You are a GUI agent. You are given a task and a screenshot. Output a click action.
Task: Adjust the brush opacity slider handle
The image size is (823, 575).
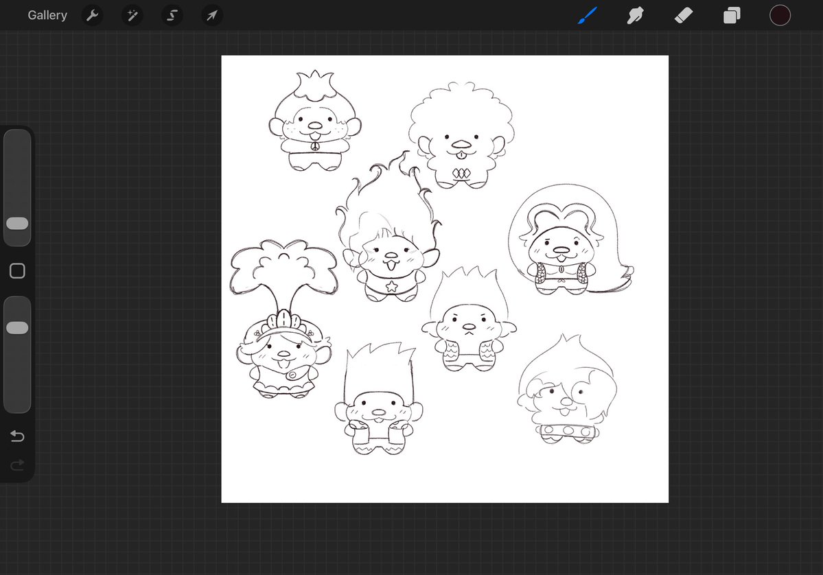(x=17, y=328)
